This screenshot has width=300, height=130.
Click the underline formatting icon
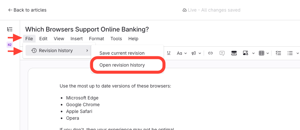(x=169, y=53)
